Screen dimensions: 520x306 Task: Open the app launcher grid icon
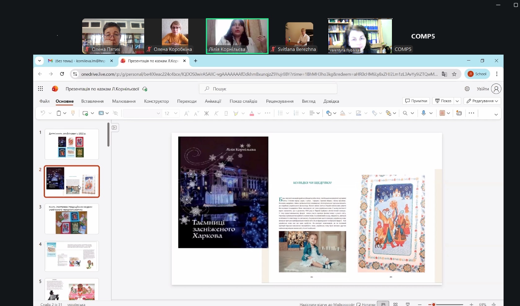[40, 89]
